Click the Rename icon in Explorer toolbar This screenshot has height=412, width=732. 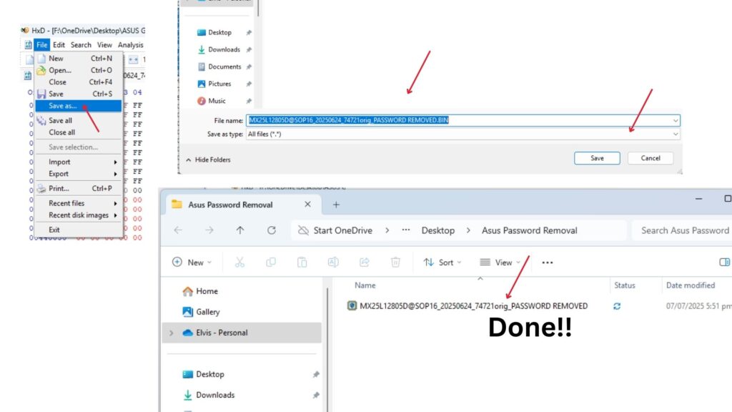[333, 263]
